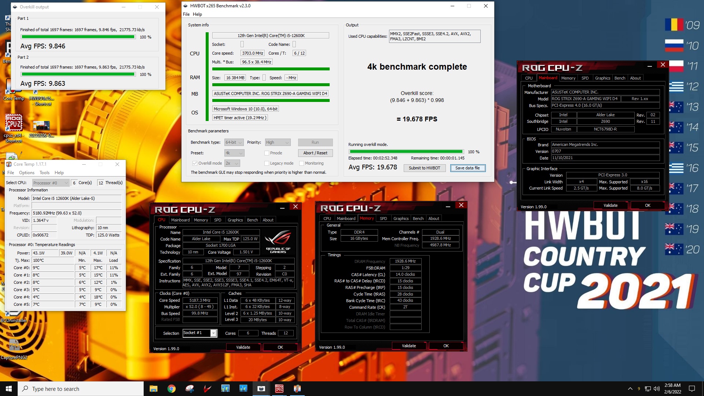Click Core Temp temperature tray number
This screenshot has width=704, height=396.
639,389
